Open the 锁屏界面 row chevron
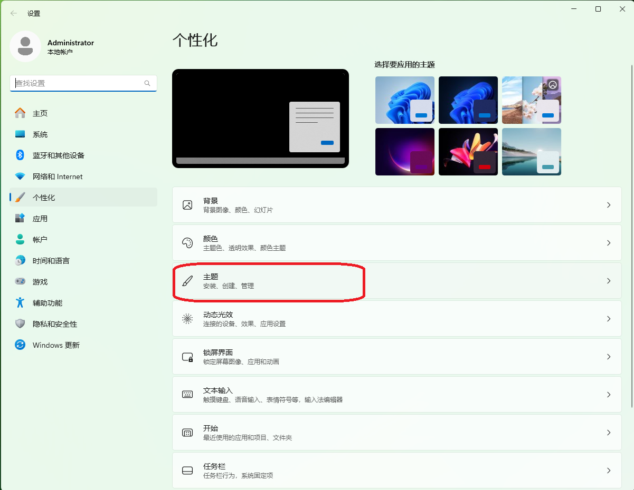Screen dimensions: 634x490 coord(609,357)
